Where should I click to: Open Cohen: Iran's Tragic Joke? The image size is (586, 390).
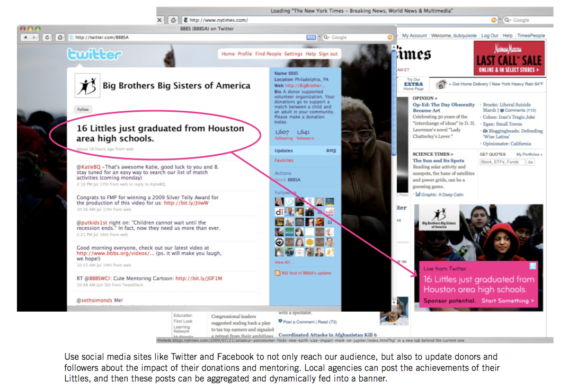click(x=509, y=117)
